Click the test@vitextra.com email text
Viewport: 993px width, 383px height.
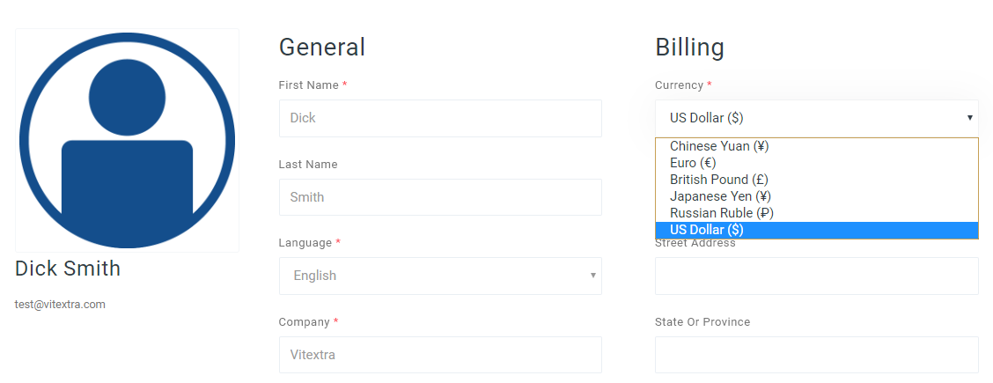click(60, 305)
